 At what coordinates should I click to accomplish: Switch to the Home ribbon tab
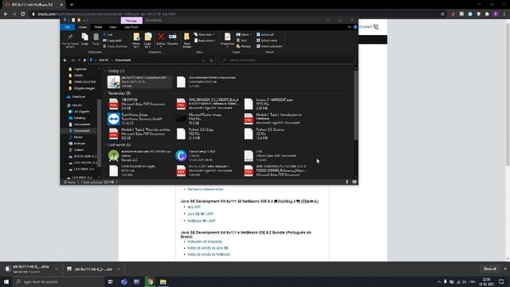coord(83,27)
